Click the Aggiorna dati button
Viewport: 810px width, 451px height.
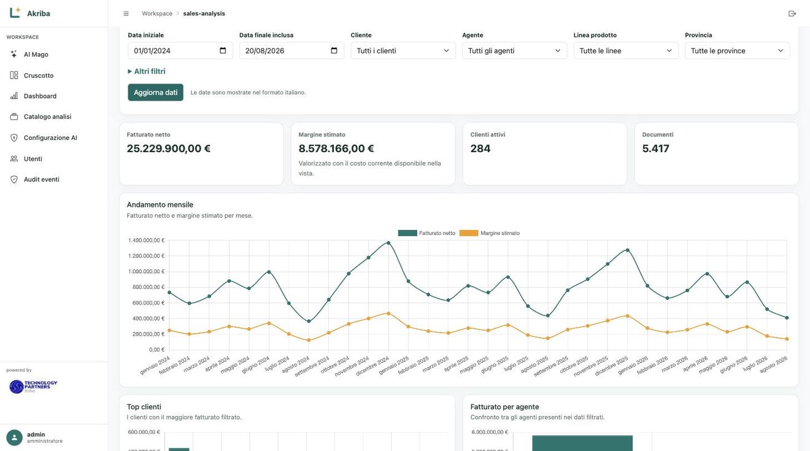click(x=156, y=93)
